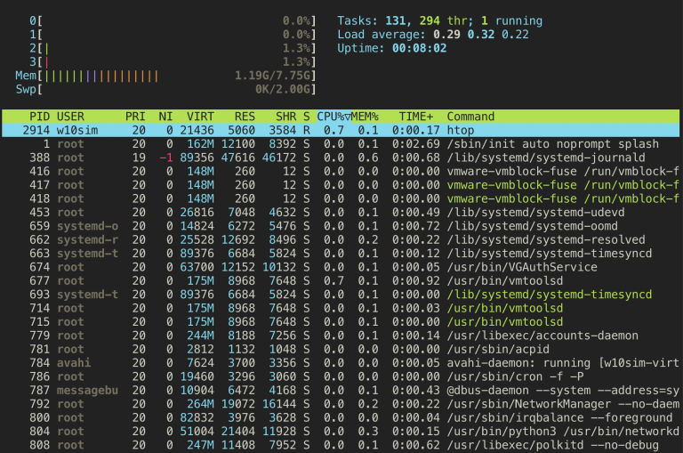Sort by the CPU% column header
Screen dimensions: 683x453
[x=333, y=117]
